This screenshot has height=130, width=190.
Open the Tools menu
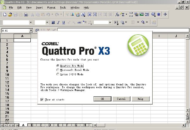tap(63, 8)
